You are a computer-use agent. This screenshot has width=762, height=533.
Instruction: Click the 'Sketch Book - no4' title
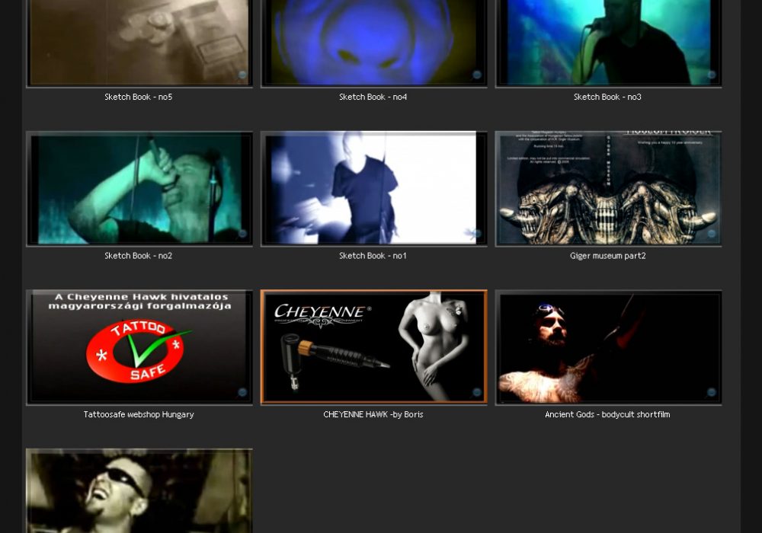(373, 97)
